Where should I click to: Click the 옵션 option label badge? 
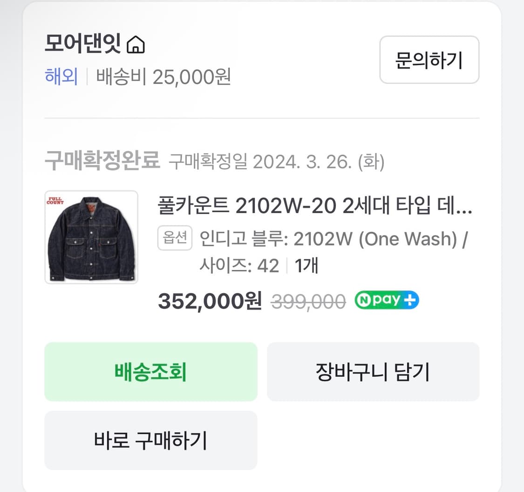coord(175,237)
